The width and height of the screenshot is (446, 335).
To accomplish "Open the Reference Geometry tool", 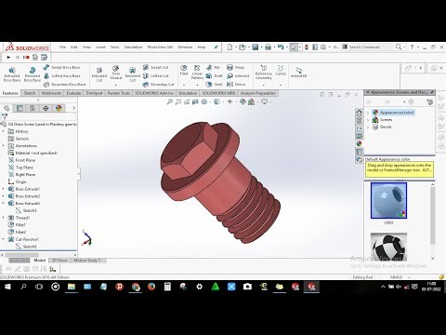I will (264, 72).
